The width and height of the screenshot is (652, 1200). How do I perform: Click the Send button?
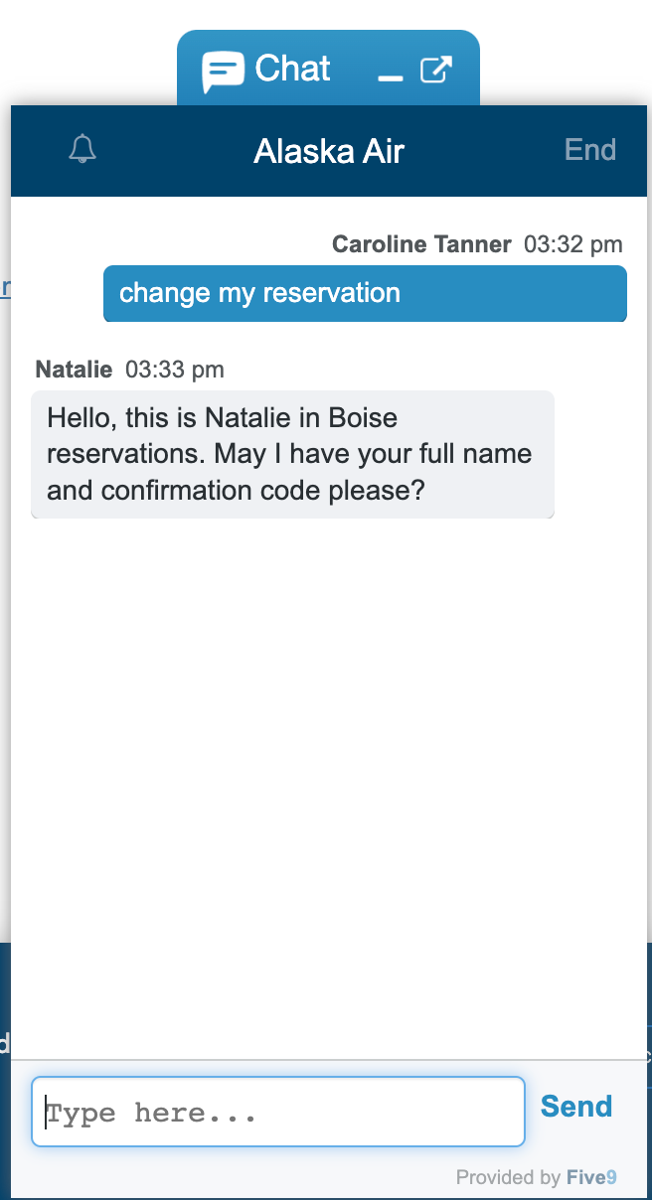click(576, 1107)
